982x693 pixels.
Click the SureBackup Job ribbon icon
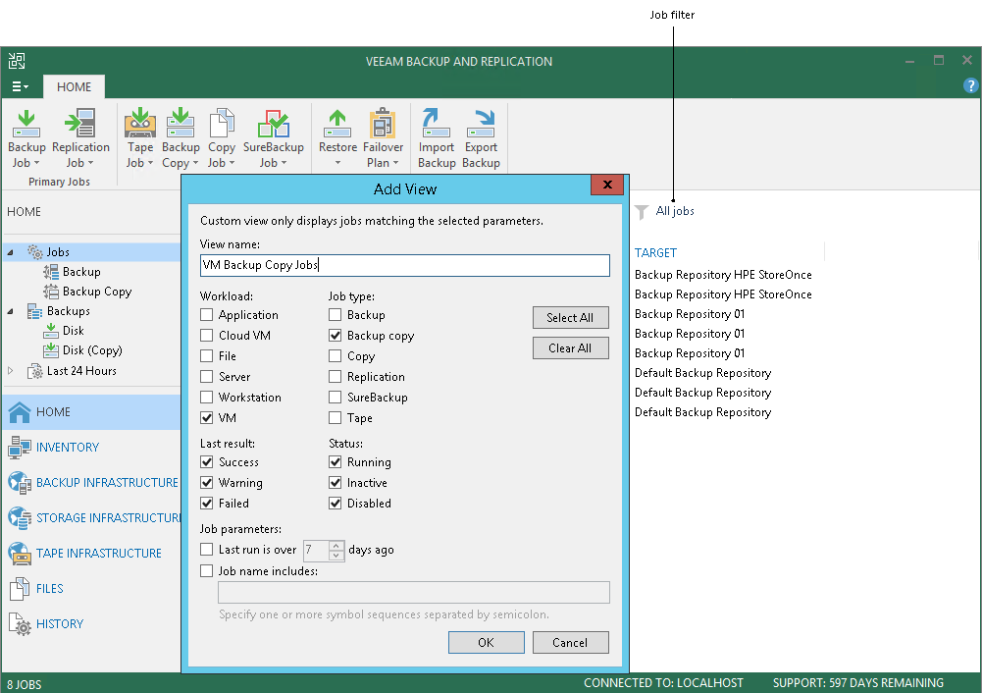(273, 123)
